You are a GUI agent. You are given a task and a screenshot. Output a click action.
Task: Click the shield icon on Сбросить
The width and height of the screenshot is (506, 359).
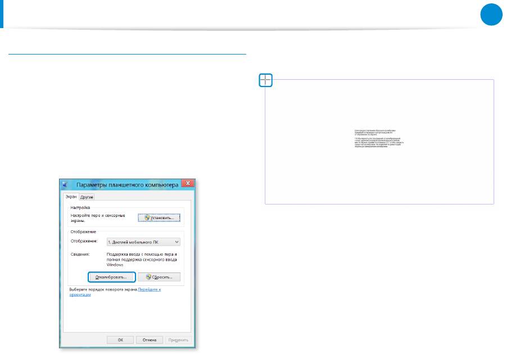pyautogui.click(x=148, y=277)
